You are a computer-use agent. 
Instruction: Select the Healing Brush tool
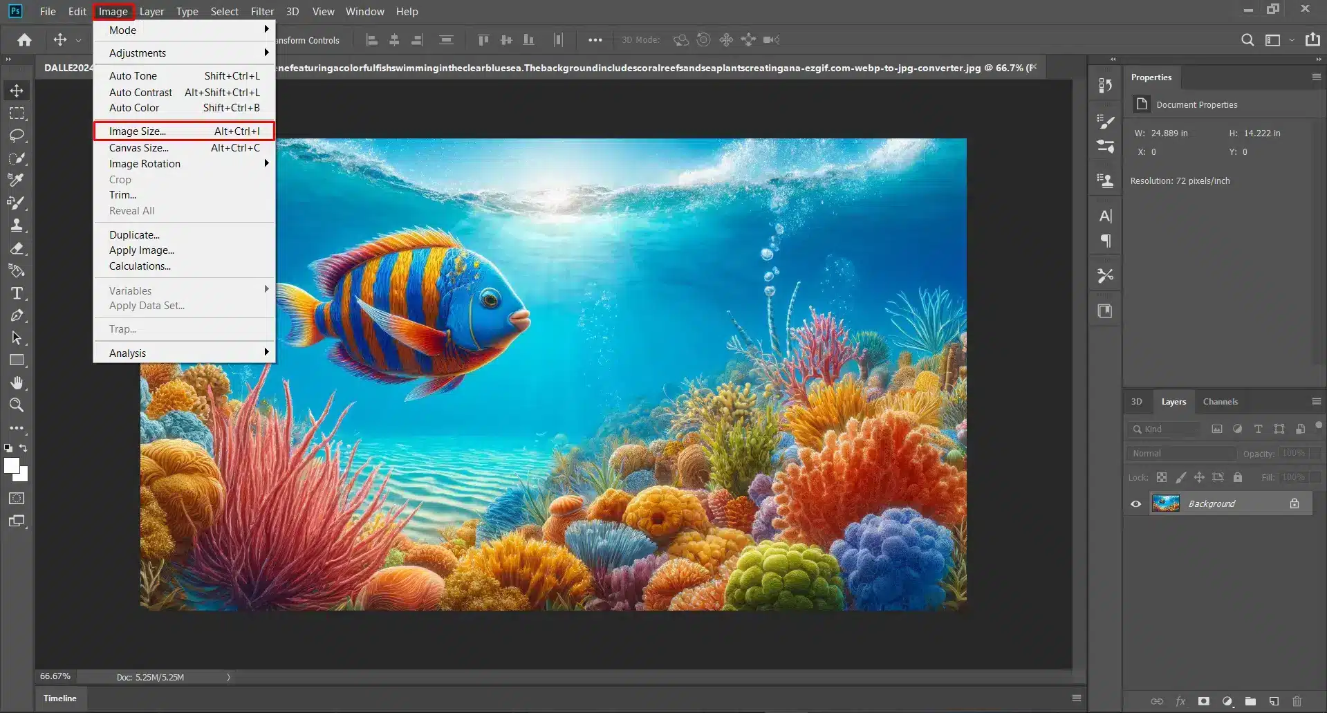17,203
